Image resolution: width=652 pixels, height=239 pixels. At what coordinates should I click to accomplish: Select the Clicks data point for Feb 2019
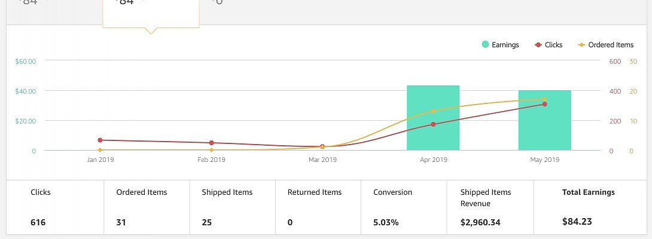click(211, 143)
